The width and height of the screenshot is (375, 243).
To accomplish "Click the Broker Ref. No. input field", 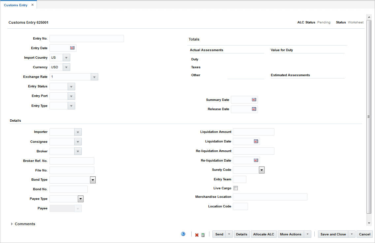I will tap(72, 161).
